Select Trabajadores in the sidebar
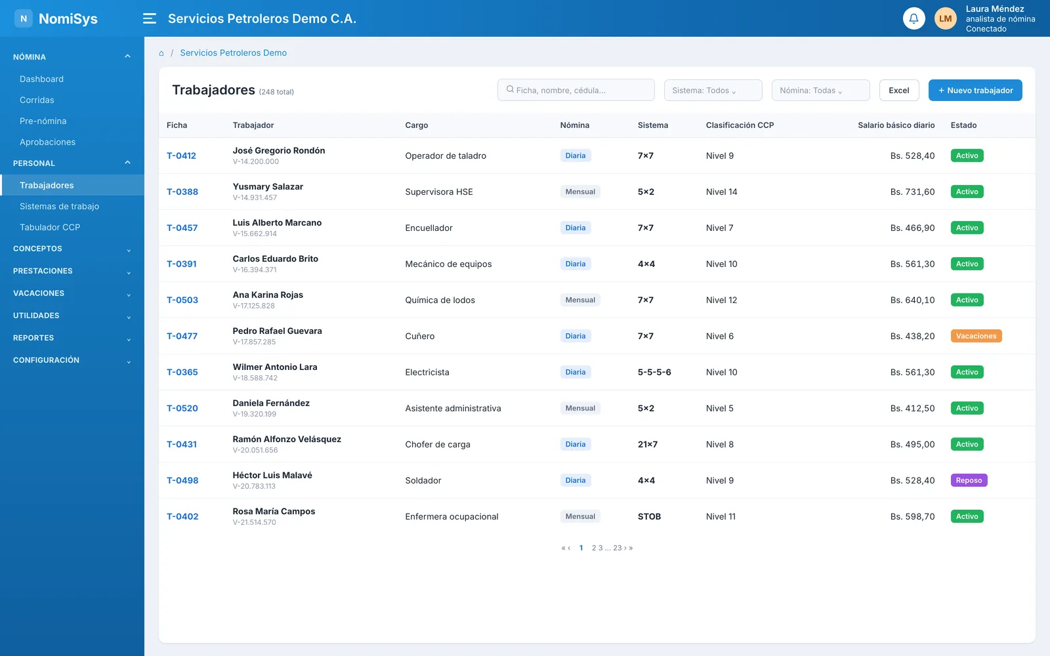The width and height of the screenshot is (1050, 656). (72, 185)
